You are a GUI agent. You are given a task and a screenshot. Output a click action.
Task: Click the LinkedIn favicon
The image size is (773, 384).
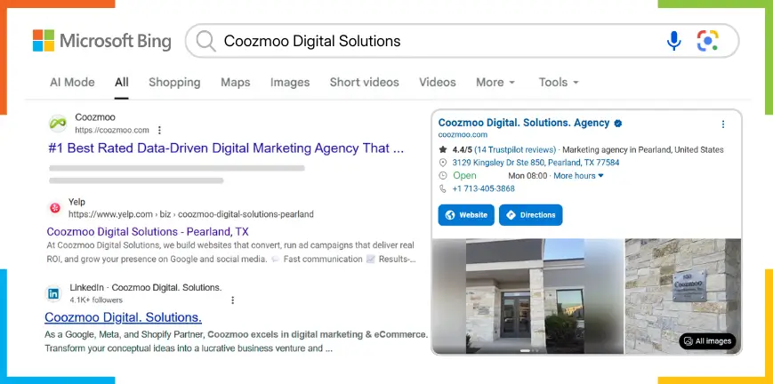[x=53, y=294]
